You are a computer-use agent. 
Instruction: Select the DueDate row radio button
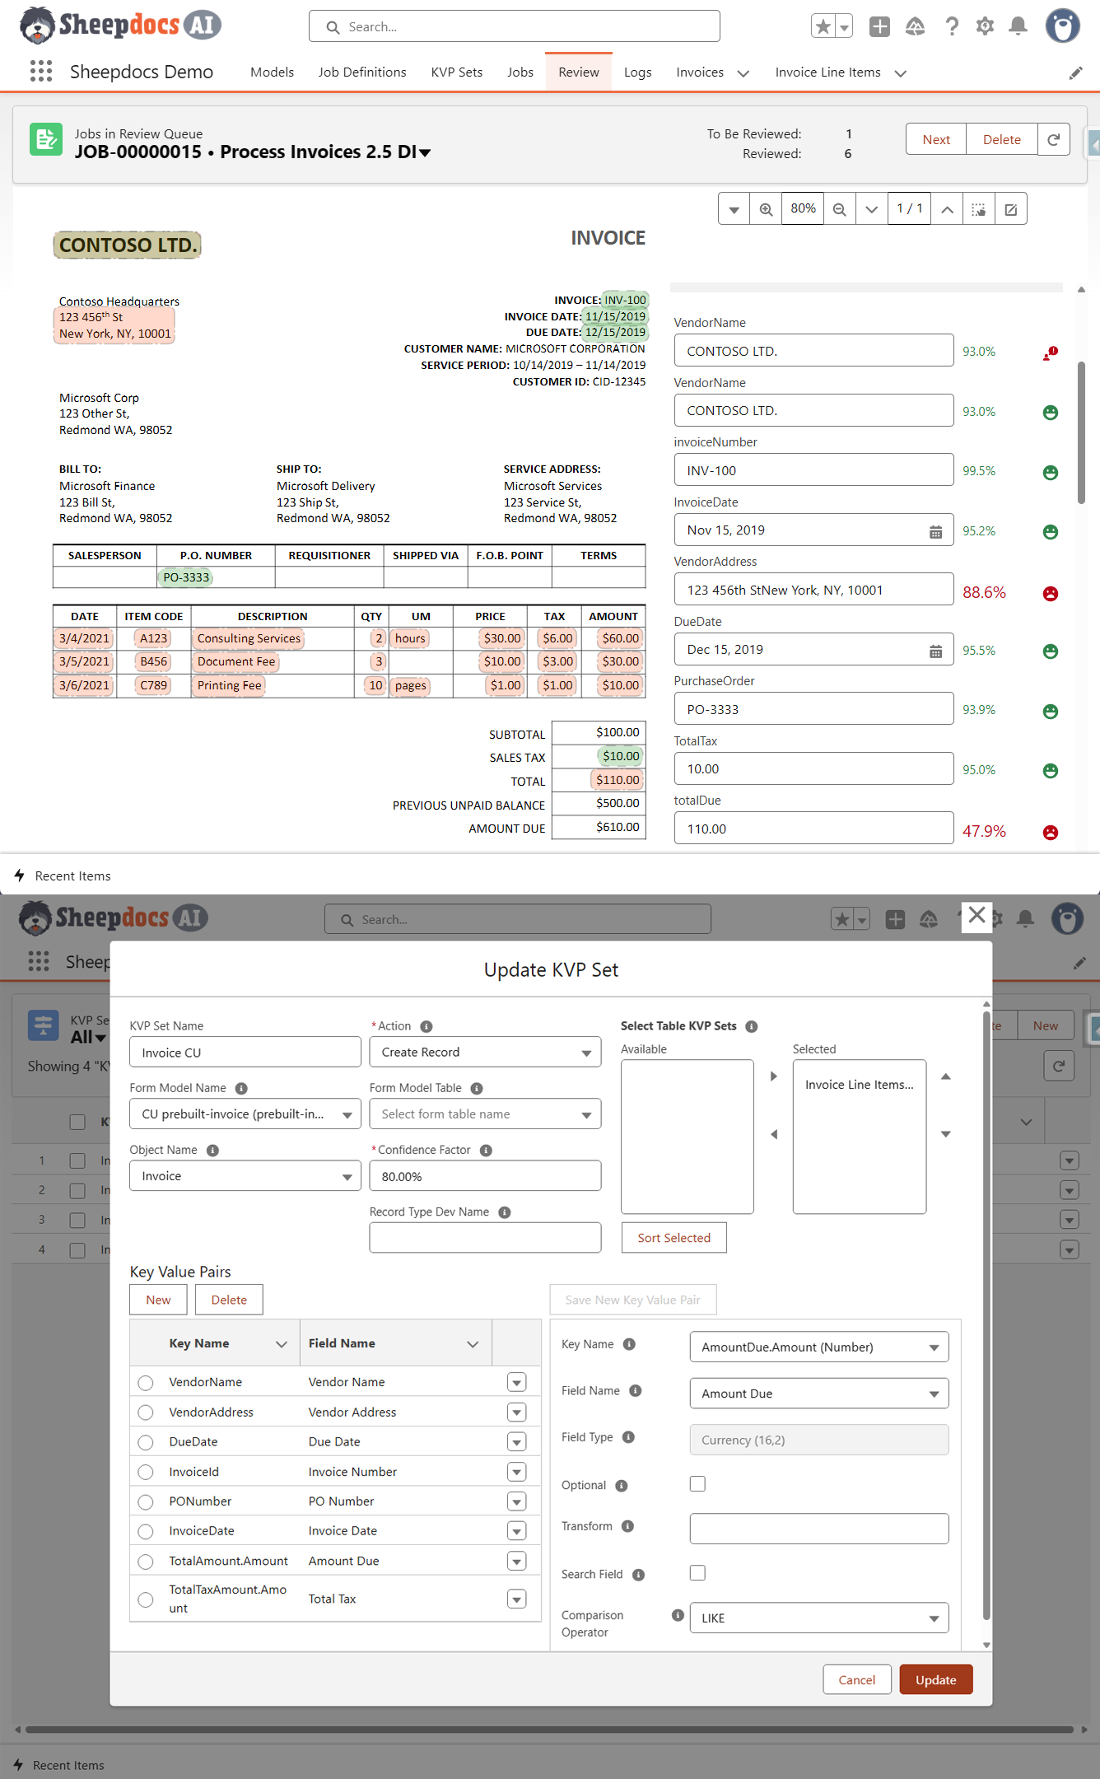click(x=146, y=1442)
